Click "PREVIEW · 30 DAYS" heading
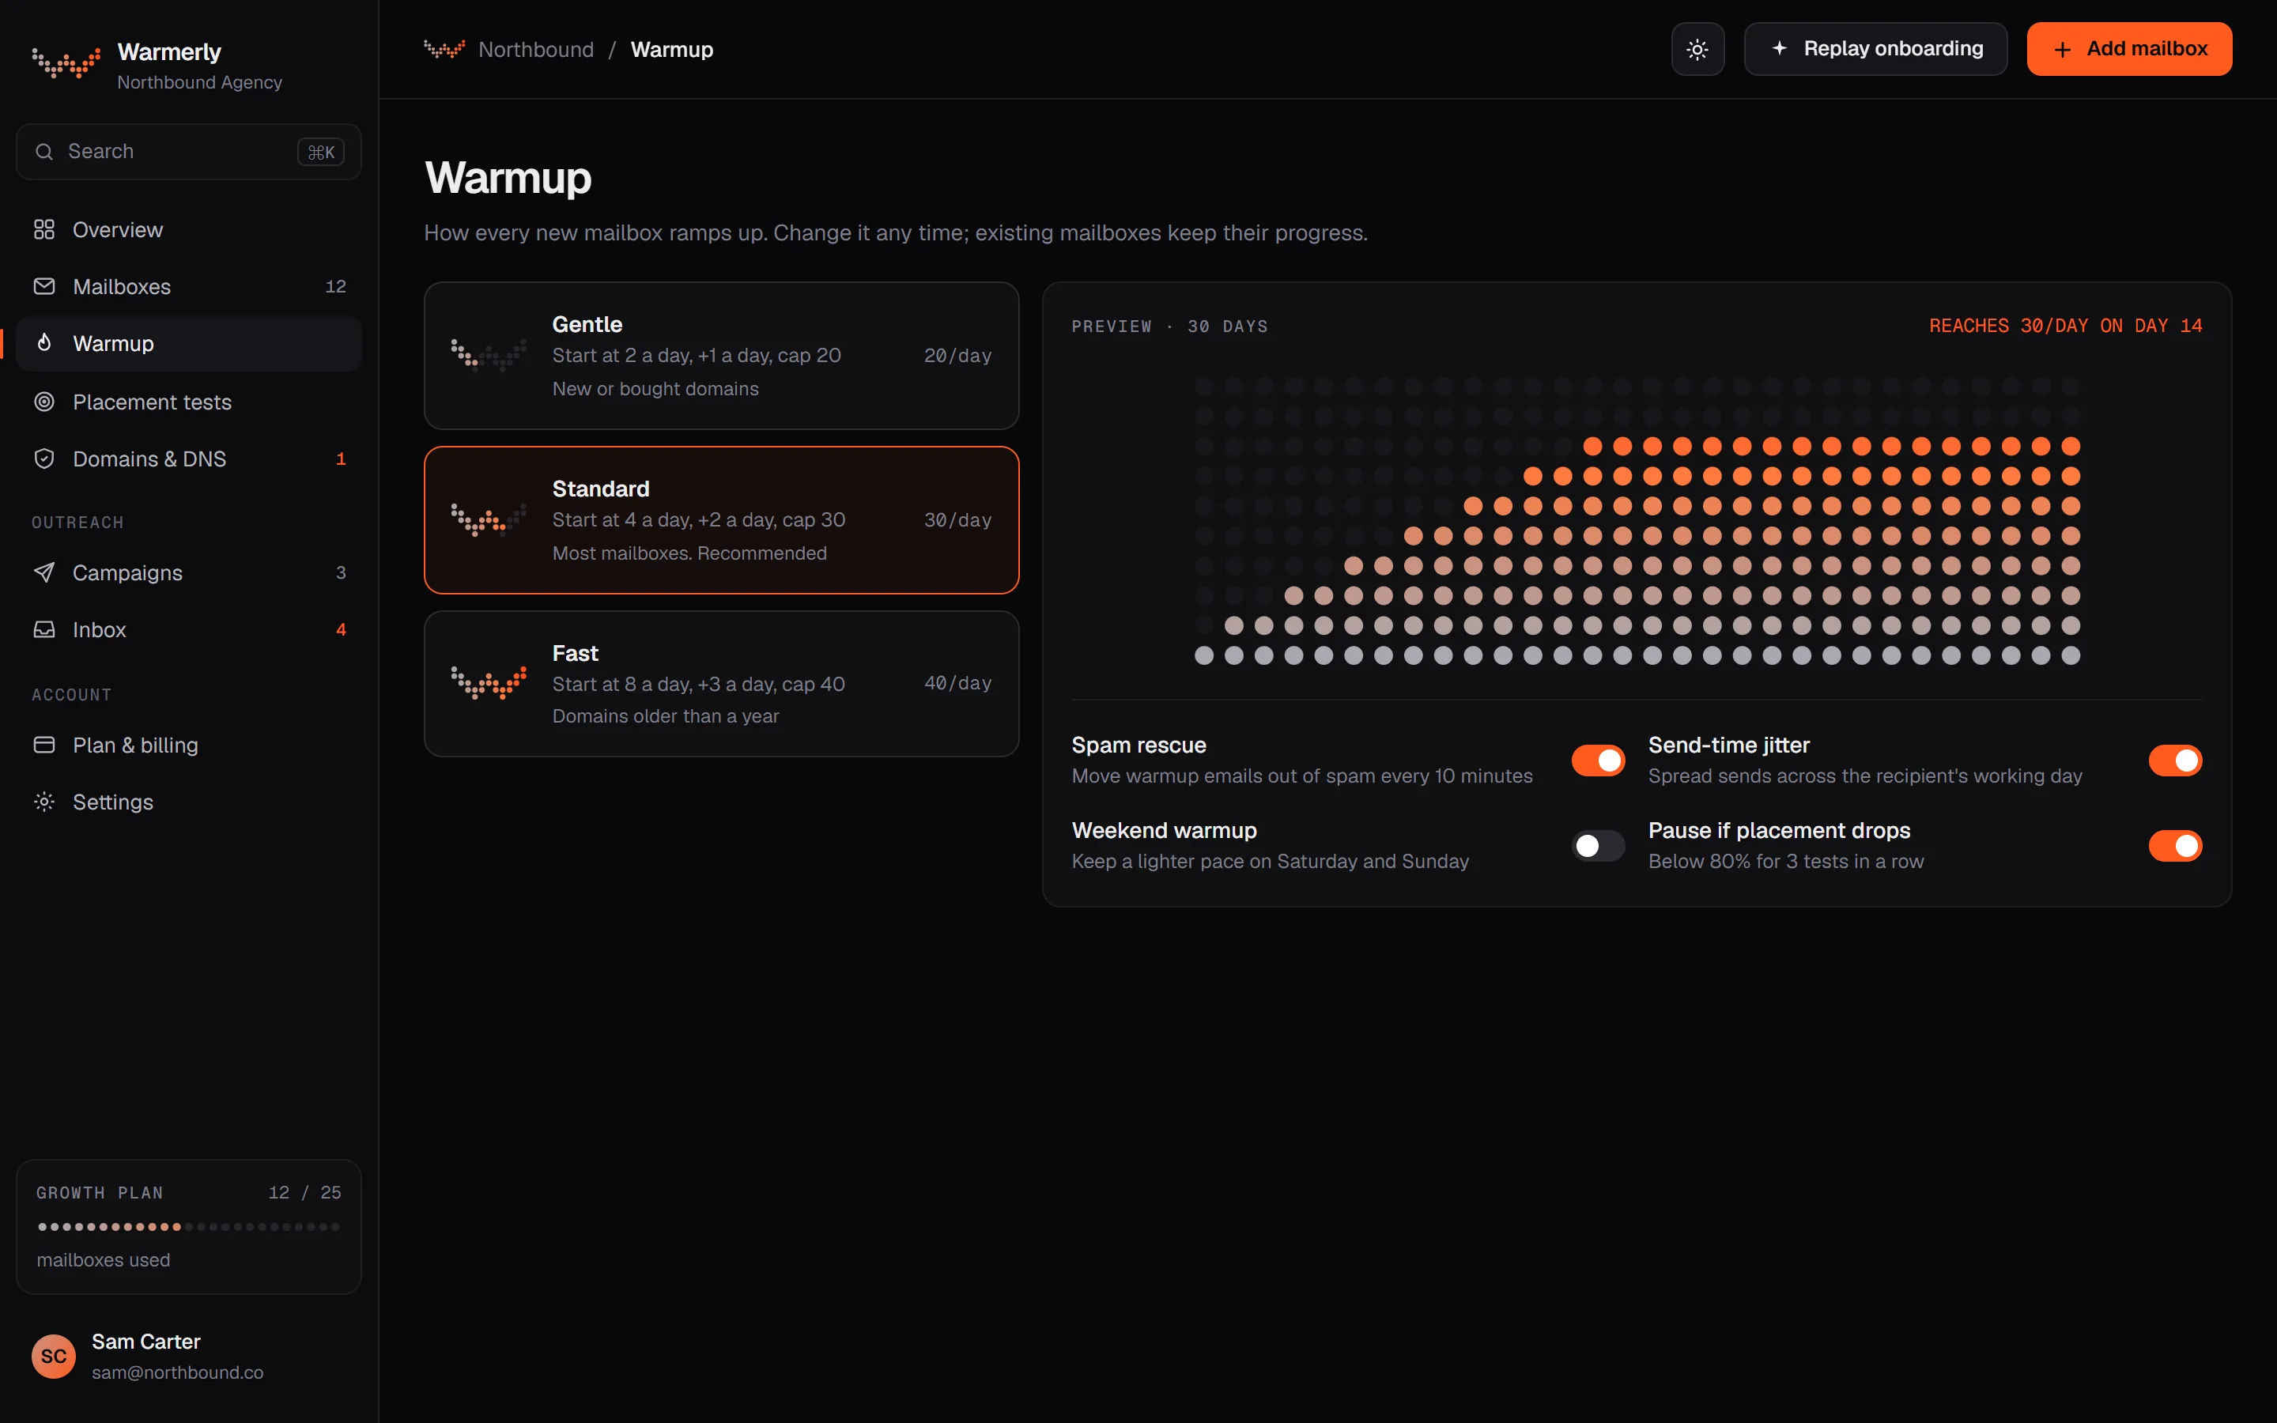 pos(1169,326)
